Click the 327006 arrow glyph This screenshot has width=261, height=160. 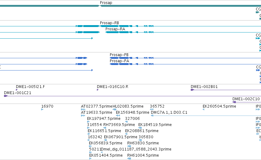tap(126, 122)
